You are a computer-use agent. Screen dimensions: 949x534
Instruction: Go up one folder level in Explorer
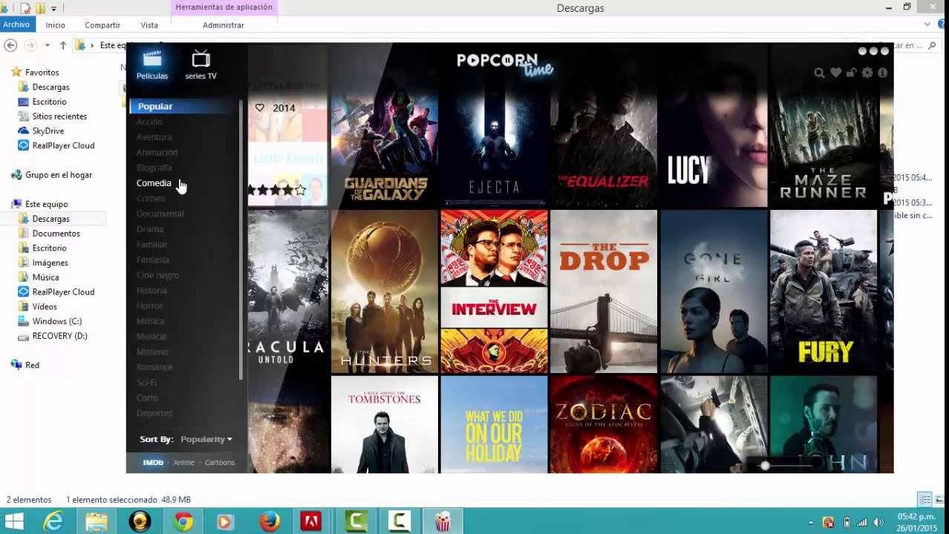tap(63, 45)
